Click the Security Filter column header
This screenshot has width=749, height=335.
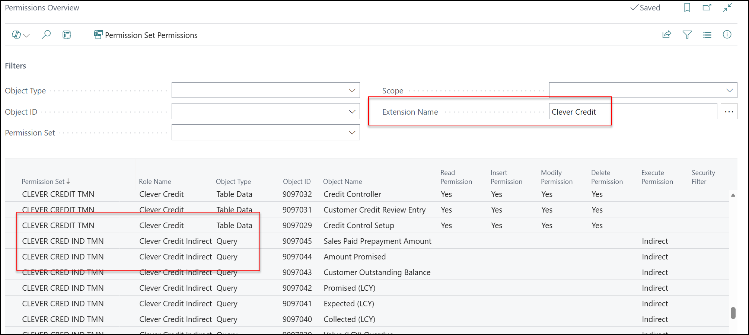pos(703,177)
